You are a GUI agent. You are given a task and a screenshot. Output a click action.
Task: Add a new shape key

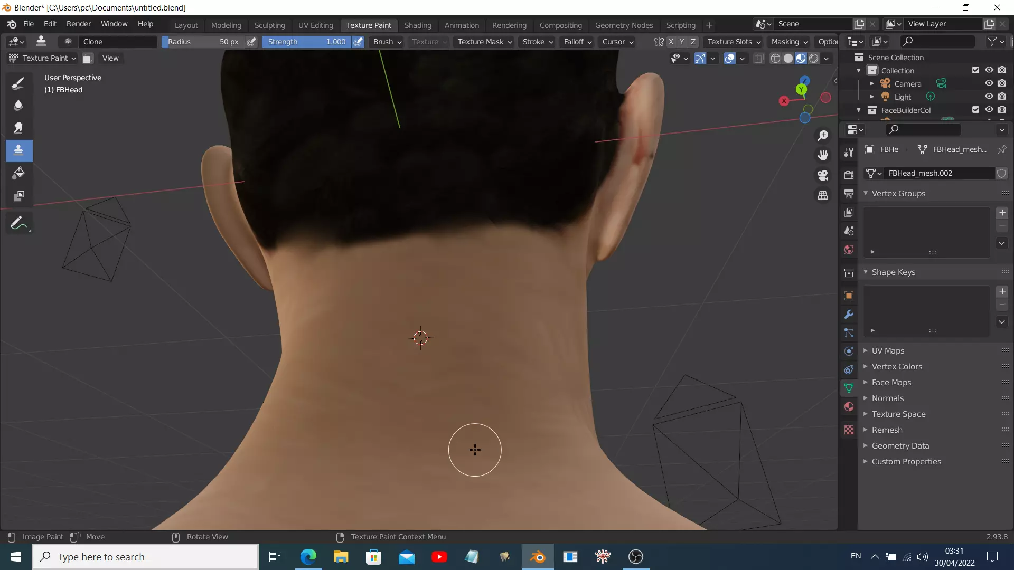(1002, 291)
